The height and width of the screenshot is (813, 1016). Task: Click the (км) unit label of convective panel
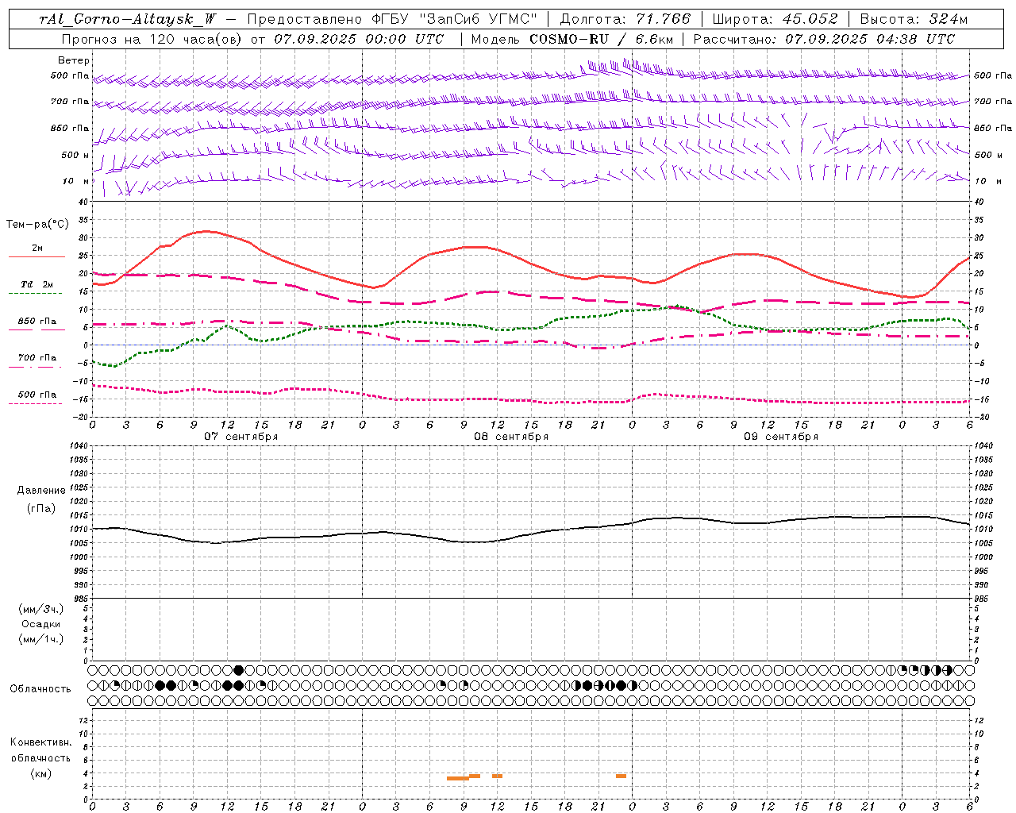coord(41,773)
